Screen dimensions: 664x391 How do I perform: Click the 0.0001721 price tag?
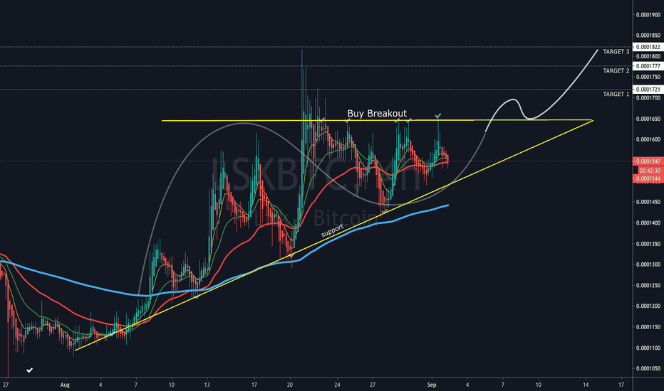pyautogui.click(x=648, y=89)
